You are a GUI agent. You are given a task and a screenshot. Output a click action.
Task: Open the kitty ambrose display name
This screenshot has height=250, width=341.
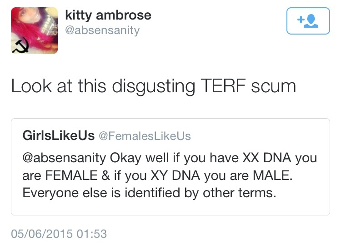(x=108, y=15)
